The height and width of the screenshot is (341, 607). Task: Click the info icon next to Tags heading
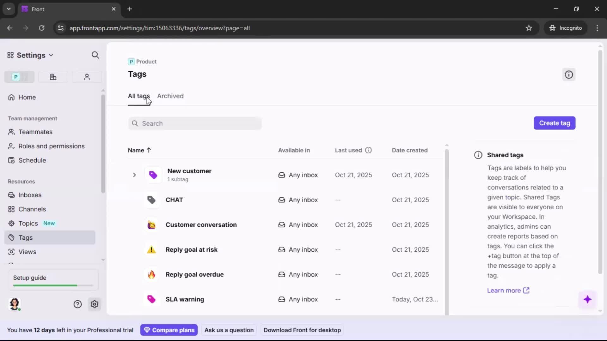[x=569, y=75]
